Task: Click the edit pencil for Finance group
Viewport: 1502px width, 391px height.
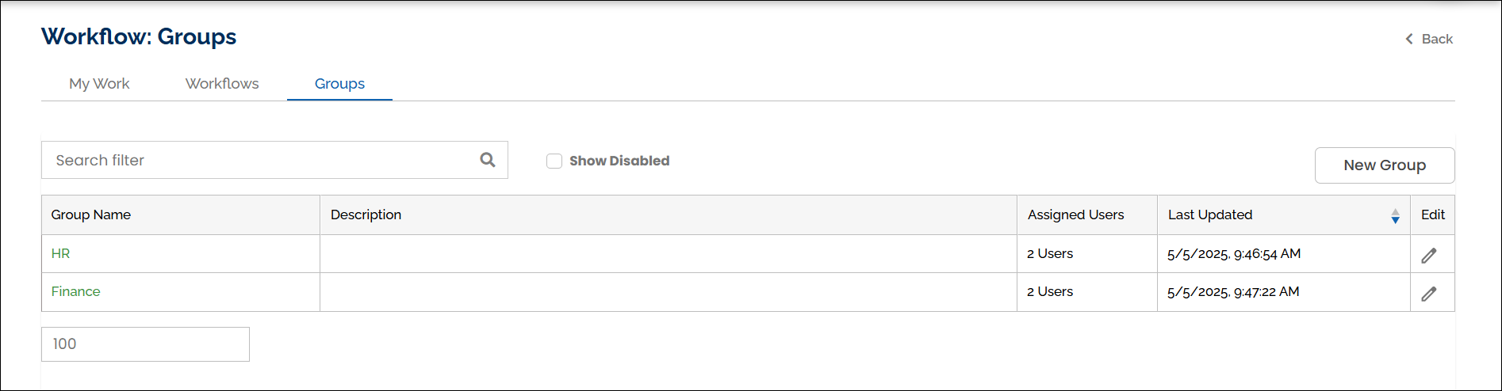Action: [1428, 294]
